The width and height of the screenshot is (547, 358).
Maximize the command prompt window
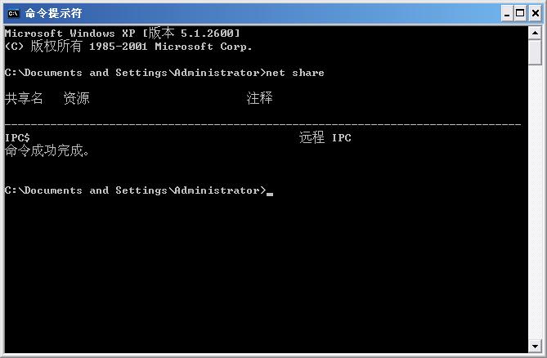520,13
